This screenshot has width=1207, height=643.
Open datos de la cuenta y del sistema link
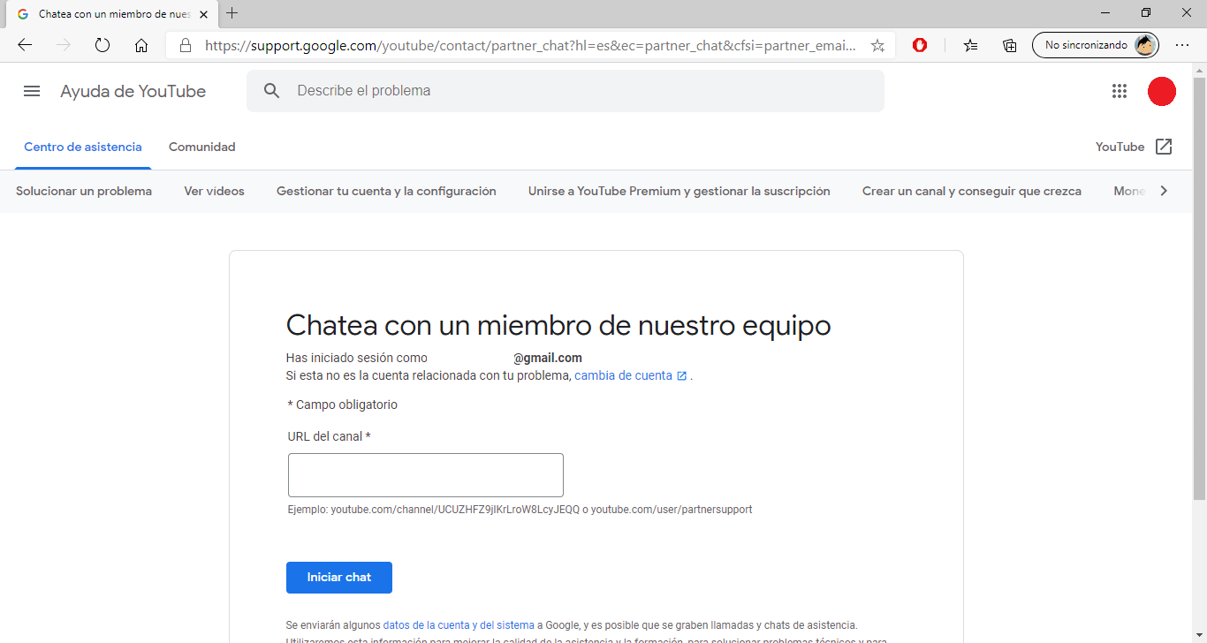tap(459, 624)
